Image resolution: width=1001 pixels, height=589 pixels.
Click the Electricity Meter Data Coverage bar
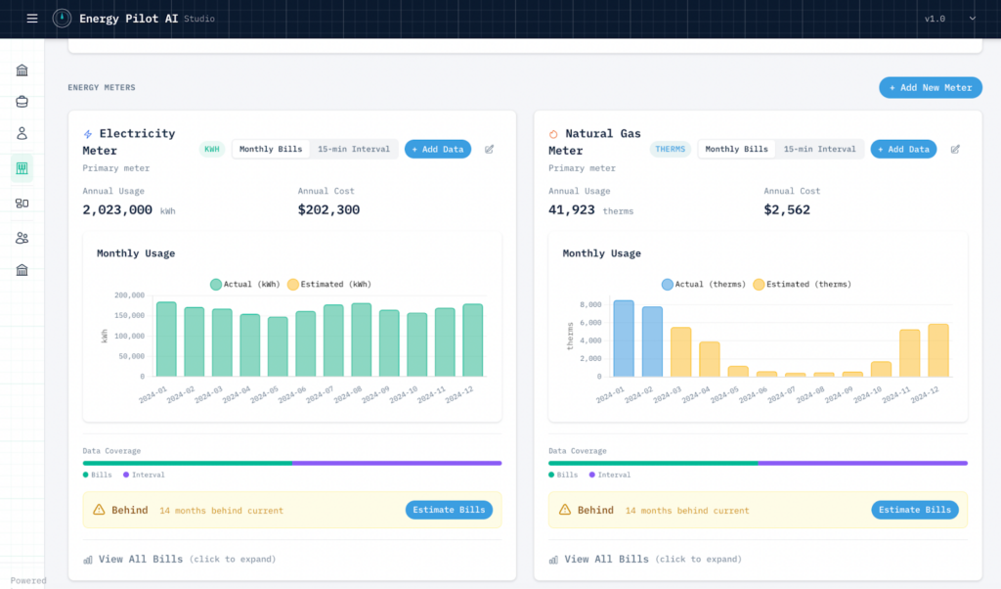[292, 463]
